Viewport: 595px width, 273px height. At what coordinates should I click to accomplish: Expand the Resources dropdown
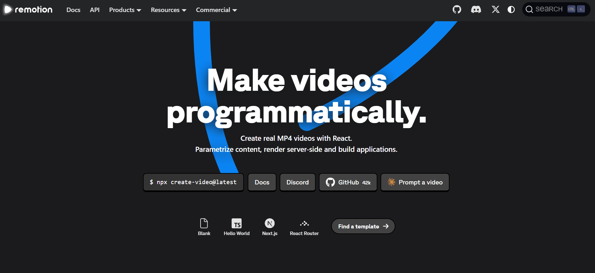169,10
